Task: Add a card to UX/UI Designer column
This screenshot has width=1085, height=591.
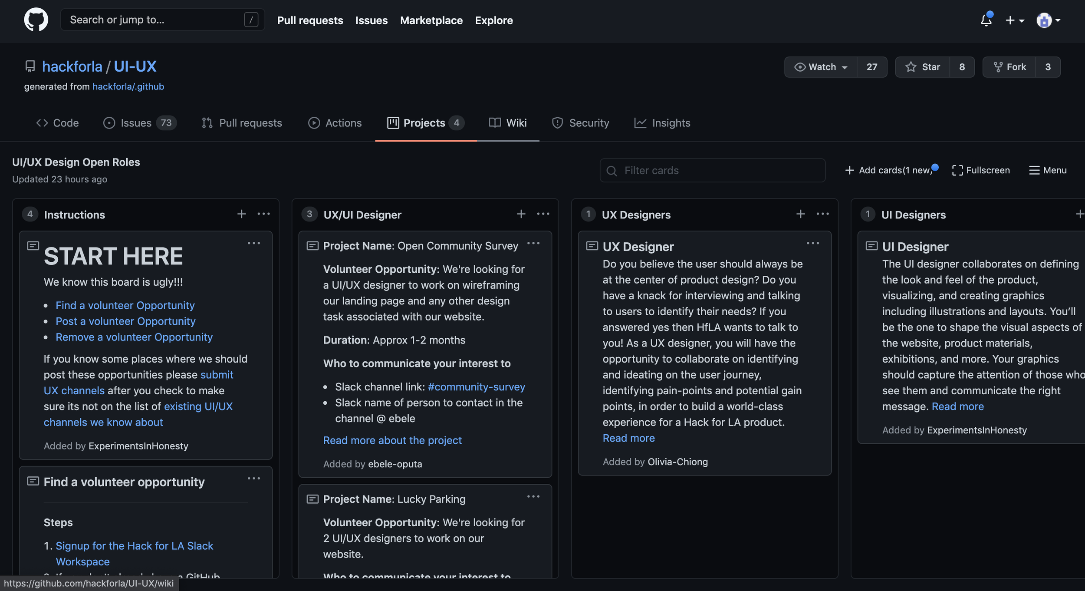Action: pos(521,214)
